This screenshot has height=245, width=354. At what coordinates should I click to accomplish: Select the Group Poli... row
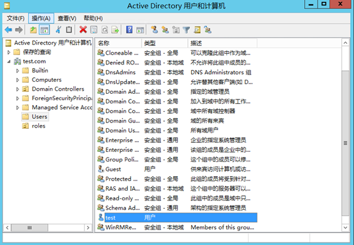point(177,160)
